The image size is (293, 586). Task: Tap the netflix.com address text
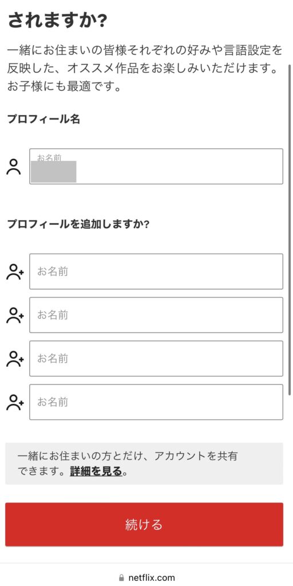151,577
